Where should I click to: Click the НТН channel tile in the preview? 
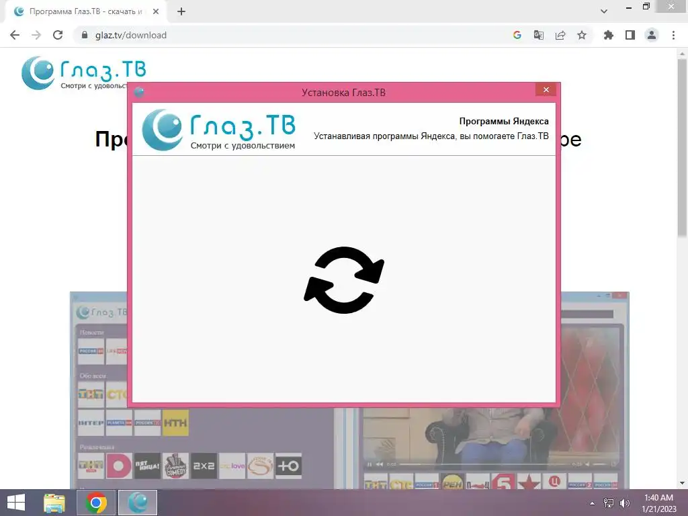click(175, 423)
